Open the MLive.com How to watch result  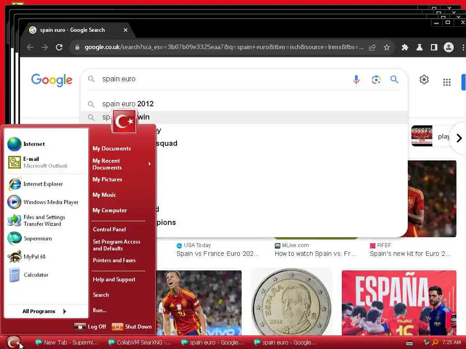(315, 254)
